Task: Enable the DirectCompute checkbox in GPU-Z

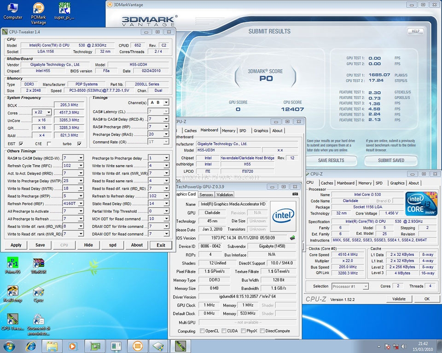Action: (262, 331)
